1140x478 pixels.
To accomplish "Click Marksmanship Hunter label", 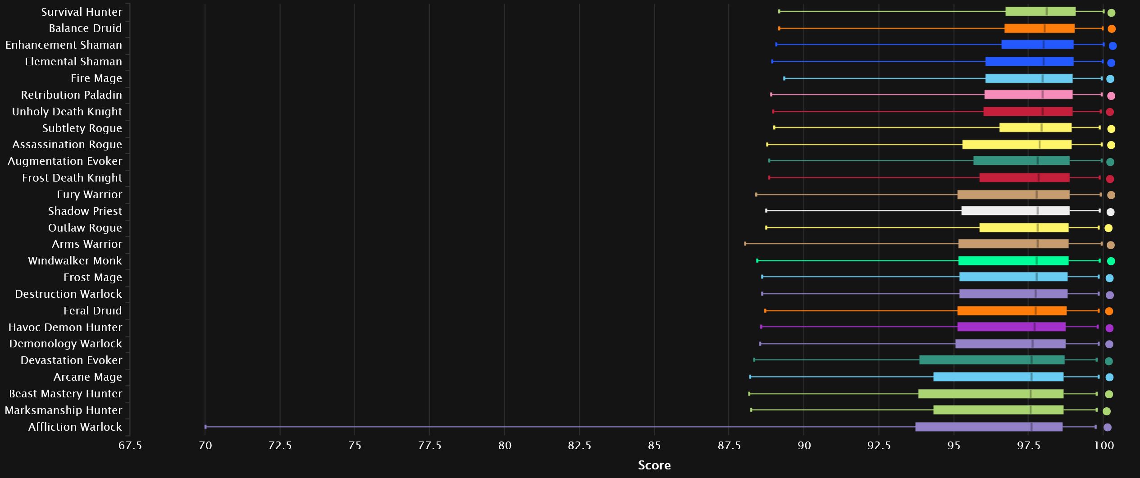I will pos(64,410).
